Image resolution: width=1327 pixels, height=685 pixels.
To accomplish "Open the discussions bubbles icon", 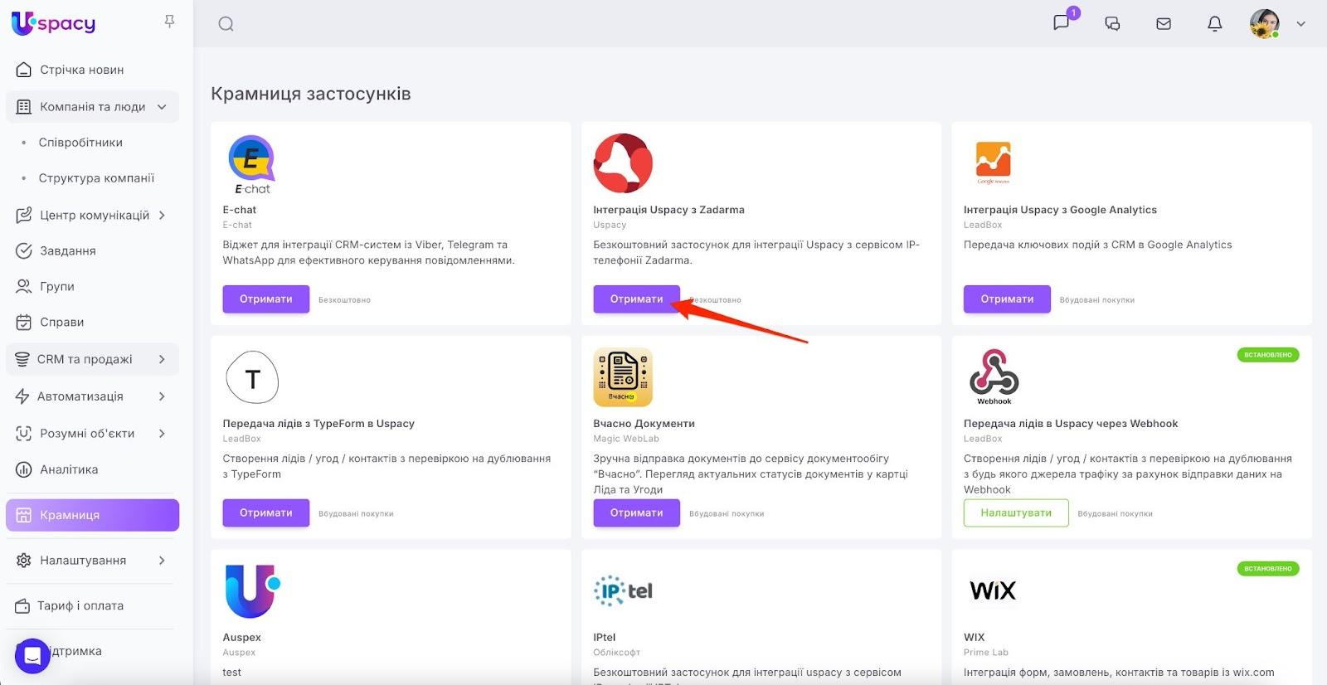I will 1112,24.
